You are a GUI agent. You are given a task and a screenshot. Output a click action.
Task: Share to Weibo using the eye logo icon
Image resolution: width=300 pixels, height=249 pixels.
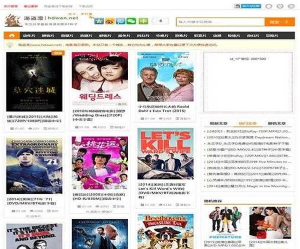[110, 21]
